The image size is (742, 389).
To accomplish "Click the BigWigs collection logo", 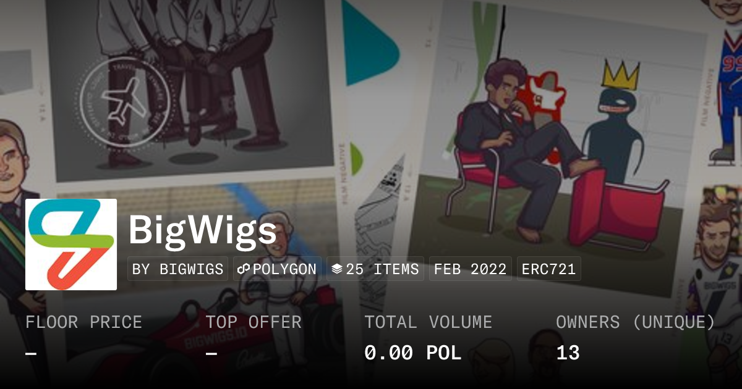I will 71,245.
